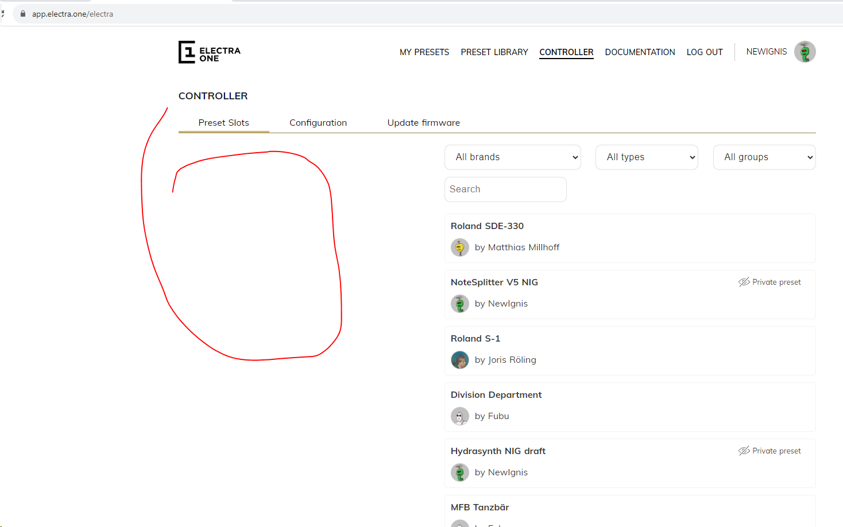Click LOG OUT

[705, 52]
